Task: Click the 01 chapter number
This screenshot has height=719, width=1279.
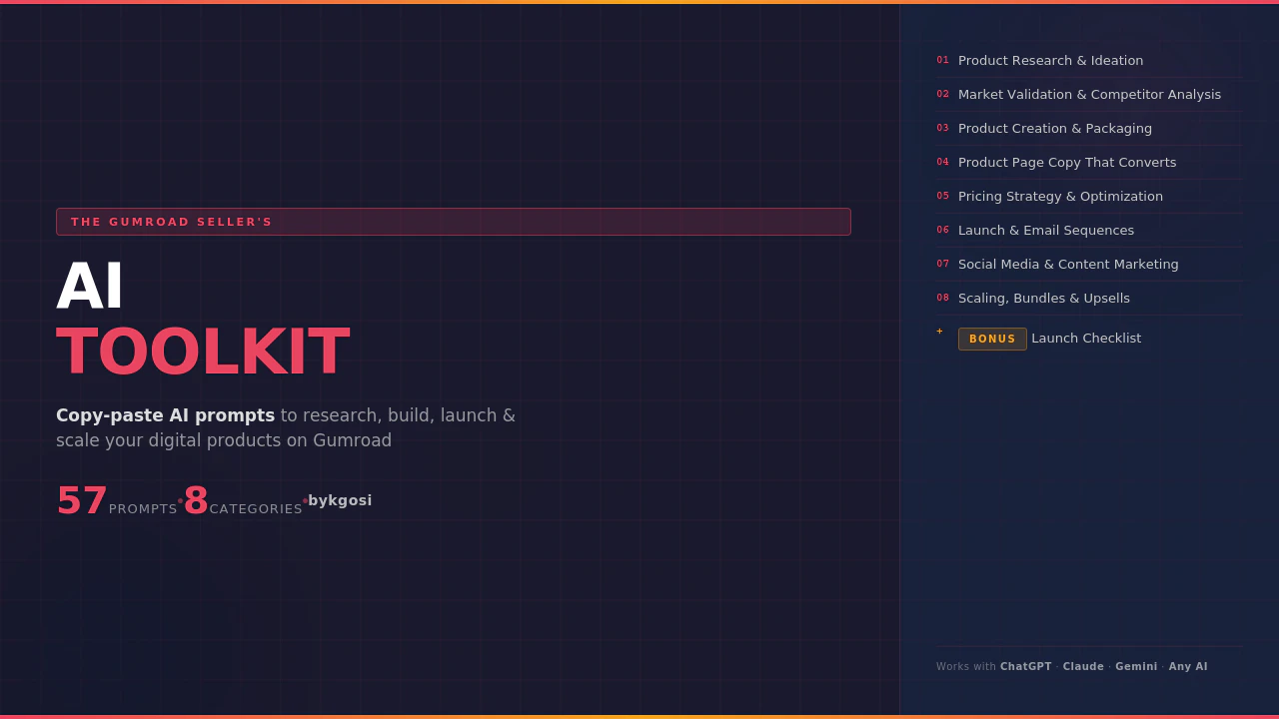Action: 943,60
